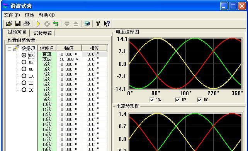Select the IB radio button

pyautogui.click(x=24, y=83)
